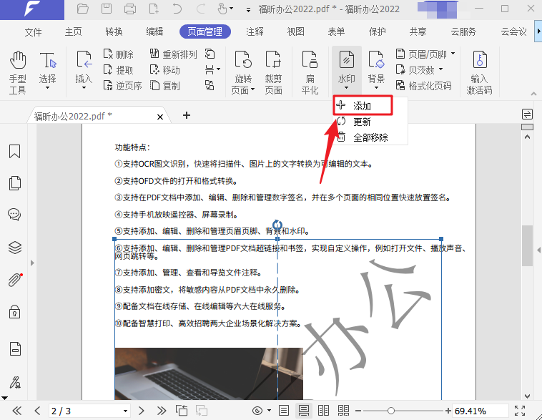This screenshot has height=420, width=542.
Task: Open the page number dropdown
Action: [x=125, y=411]
